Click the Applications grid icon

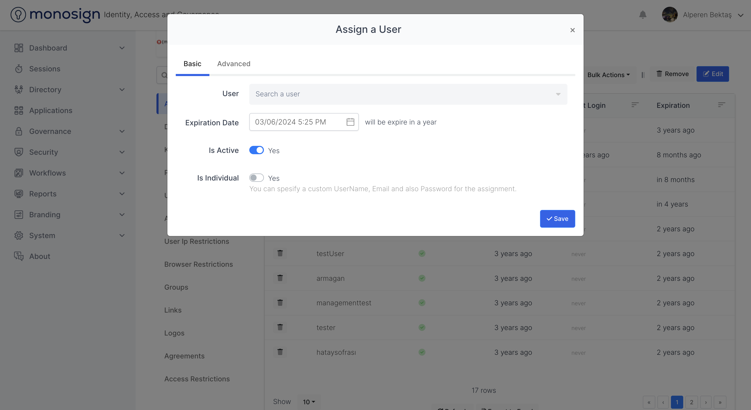click(19, 110)
